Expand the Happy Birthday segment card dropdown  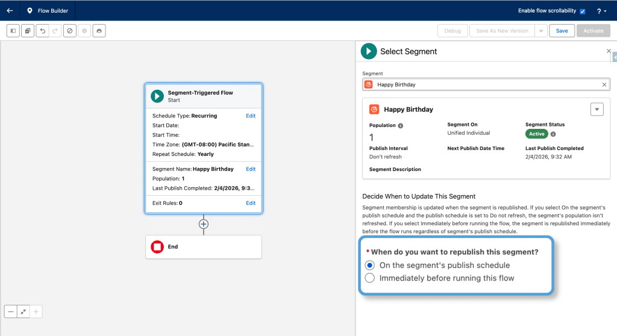(x=597, y=109)
